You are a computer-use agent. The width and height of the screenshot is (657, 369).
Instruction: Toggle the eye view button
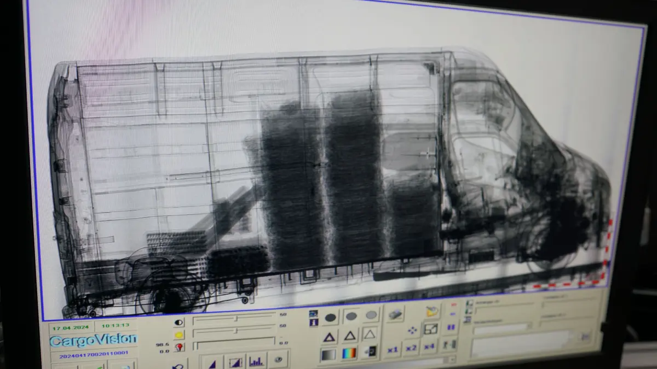[x=278, y=360]
